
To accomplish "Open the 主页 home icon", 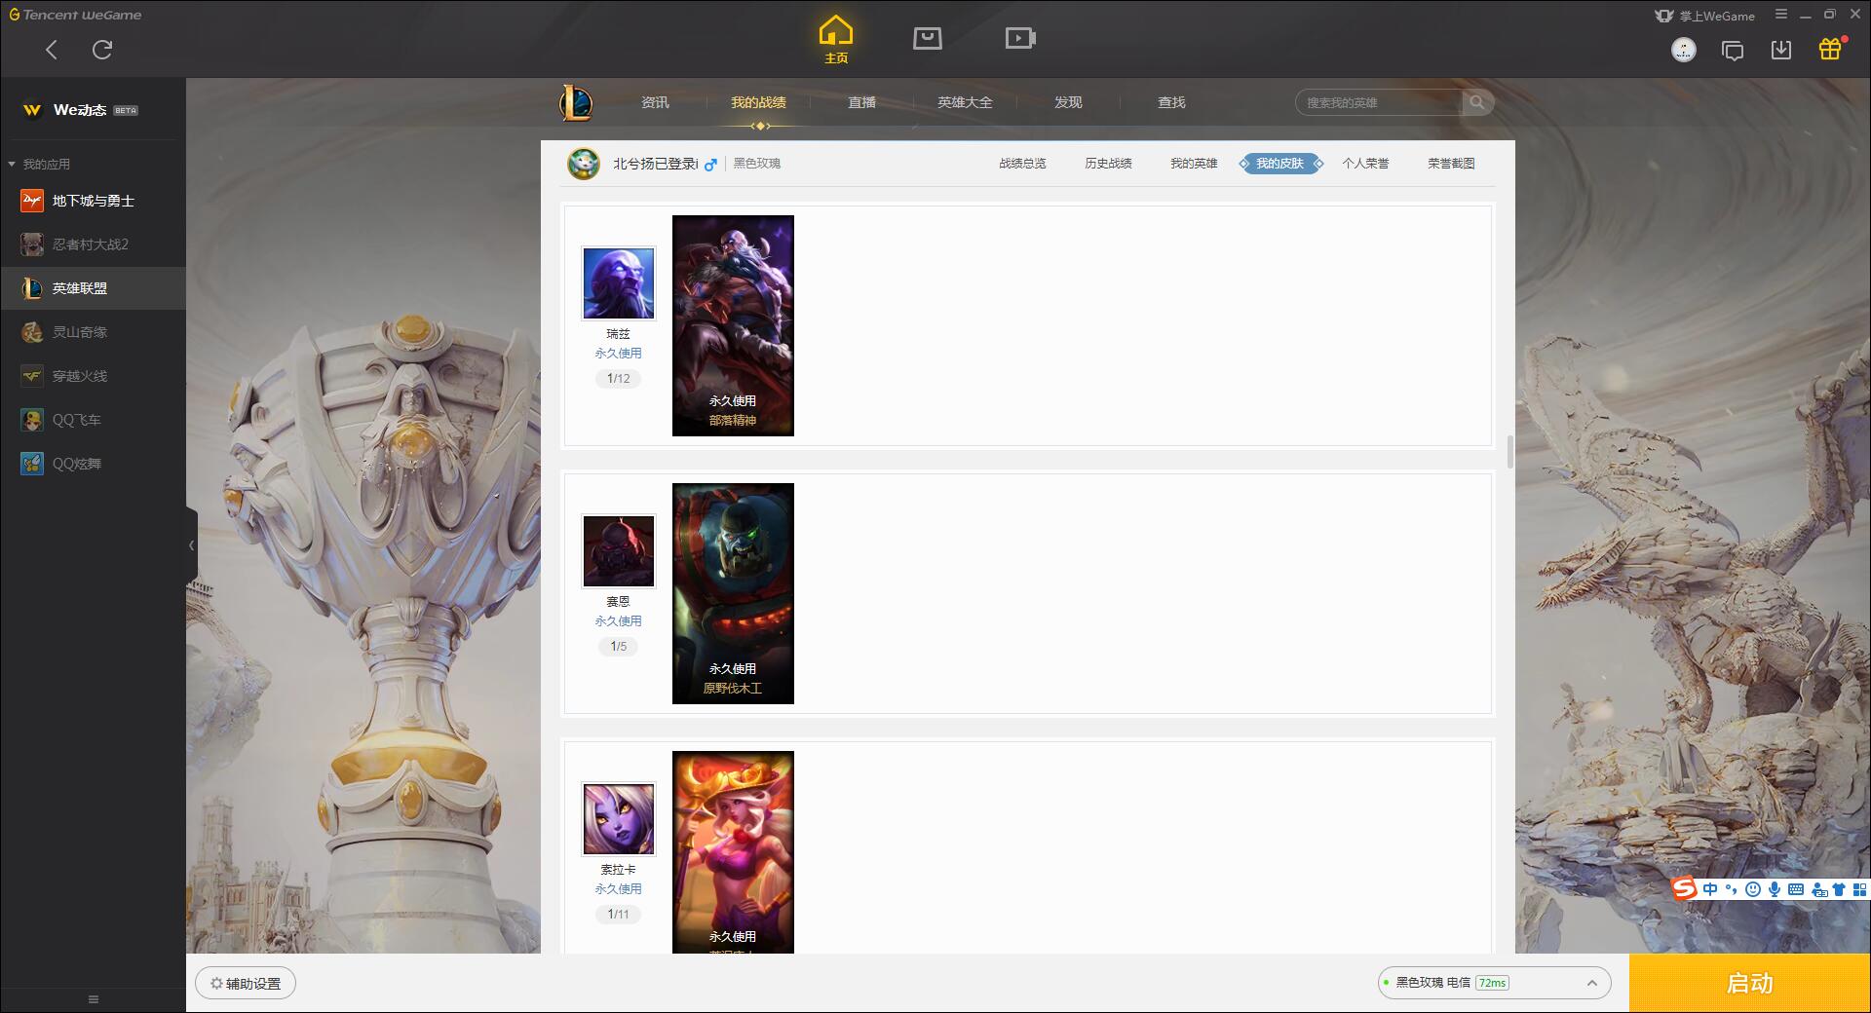I will click(x=835, y=39).
